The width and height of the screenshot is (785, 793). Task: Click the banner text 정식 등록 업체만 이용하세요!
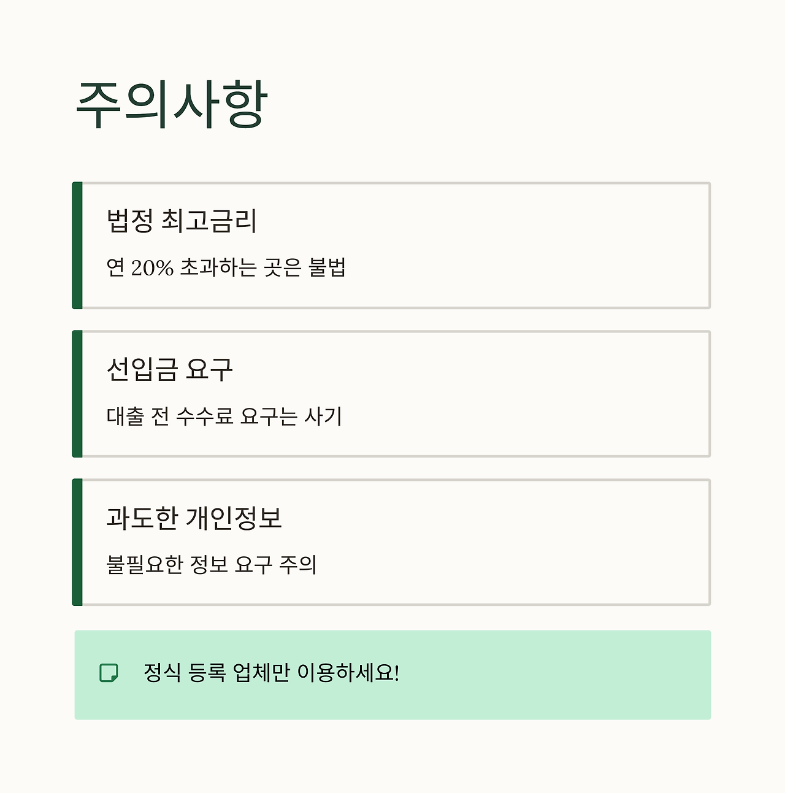click(x=272, y=673)
